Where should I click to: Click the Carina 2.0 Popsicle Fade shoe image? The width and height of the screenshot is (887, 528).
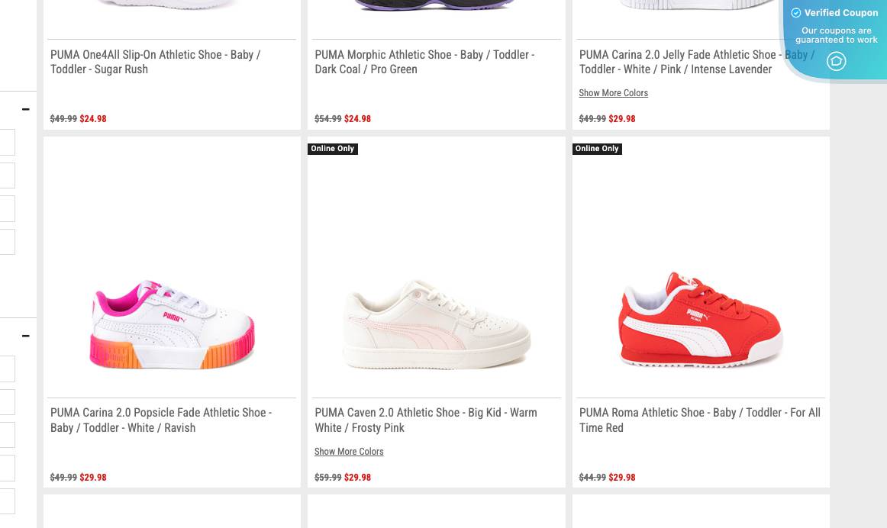pos(171,324)
